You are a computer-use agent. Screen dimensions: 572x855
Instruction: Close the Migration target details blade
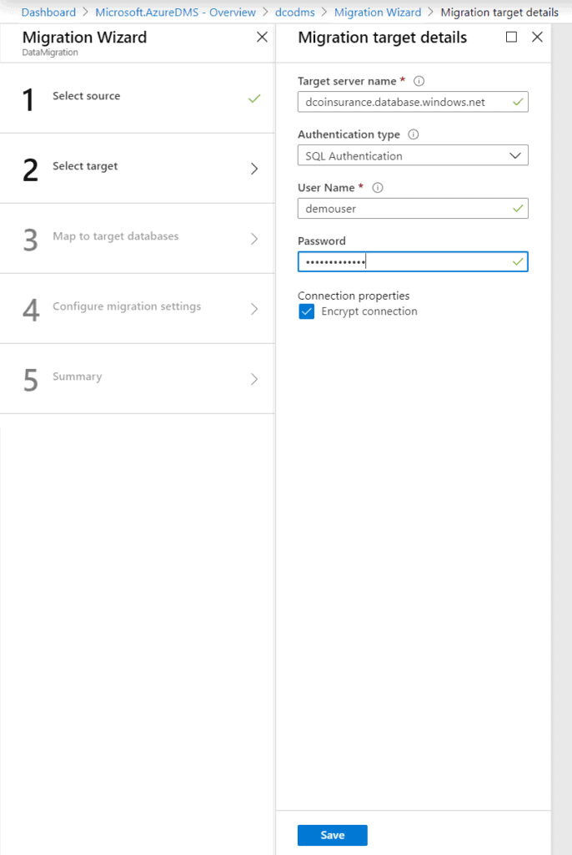[537, 38]
